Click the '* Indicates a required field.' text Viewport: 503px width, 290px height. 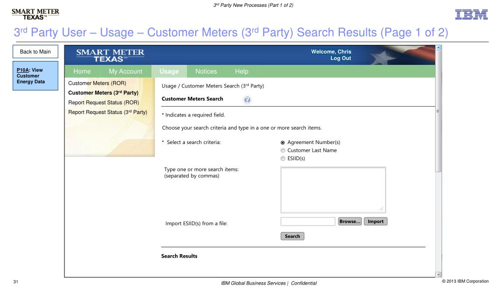coord(193,115)
